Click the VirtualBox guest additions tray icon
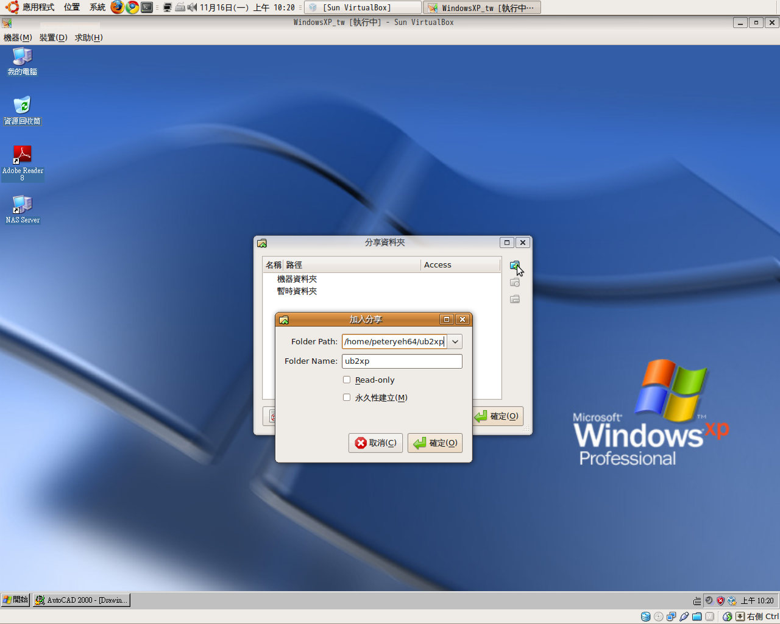The image size is (780, 624). click(732, 600)
